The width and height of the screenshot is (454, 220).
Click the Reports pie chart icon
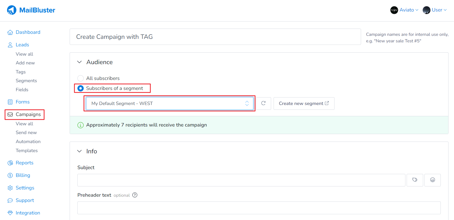click(10, 163)
